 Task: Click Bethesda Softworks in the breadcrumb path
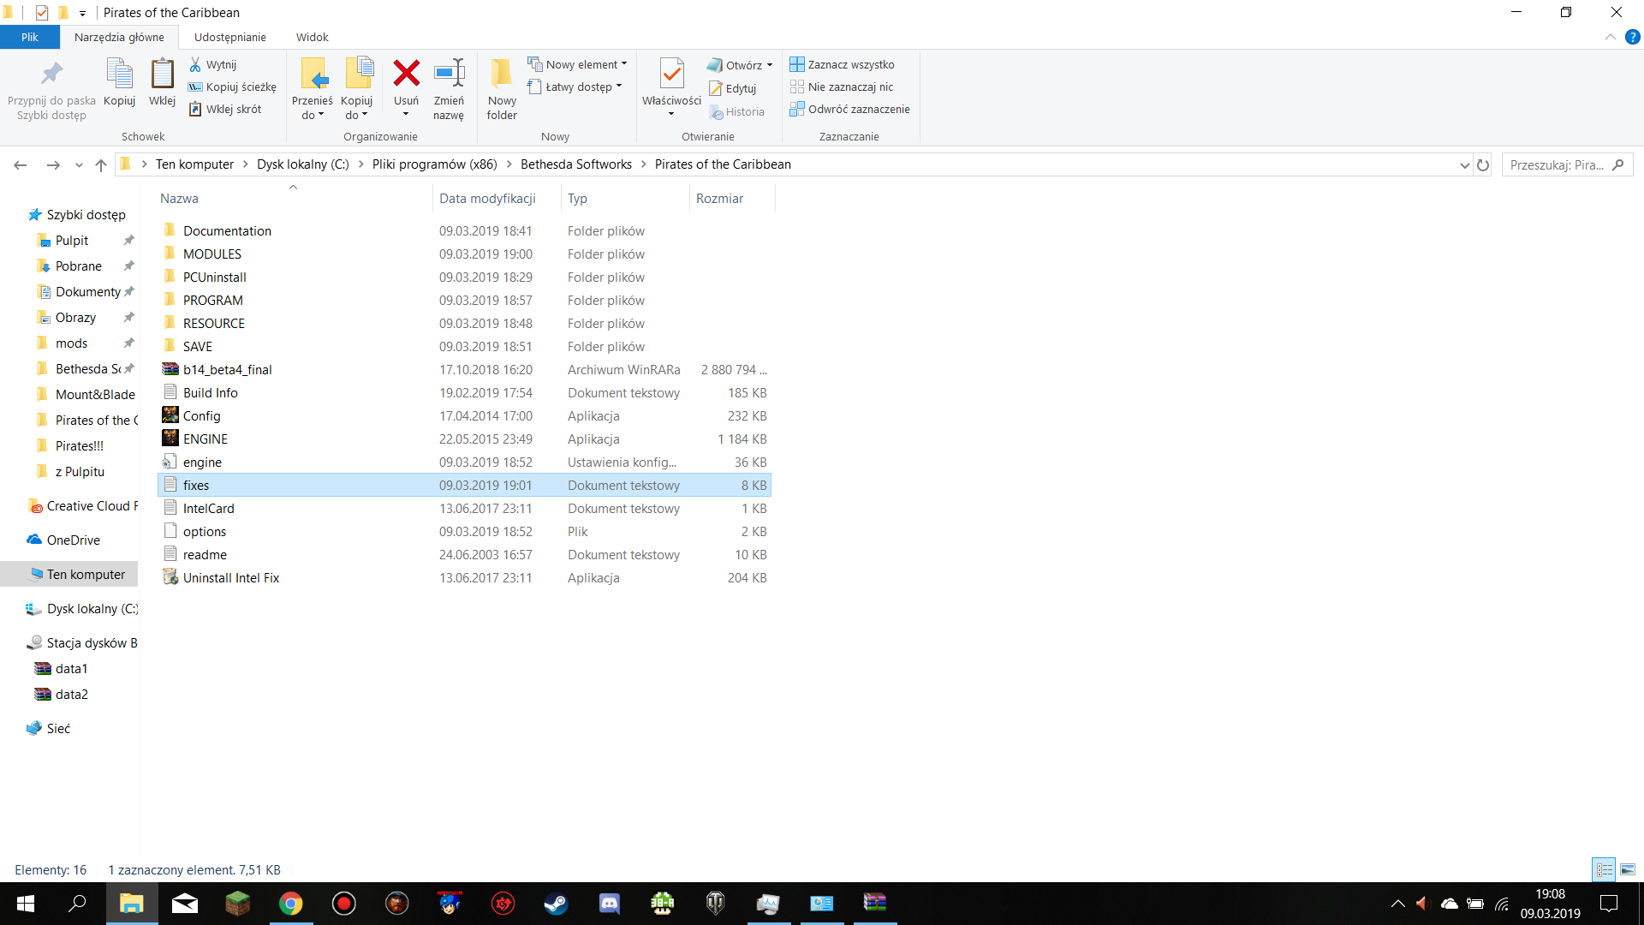[x=575, y=164]
